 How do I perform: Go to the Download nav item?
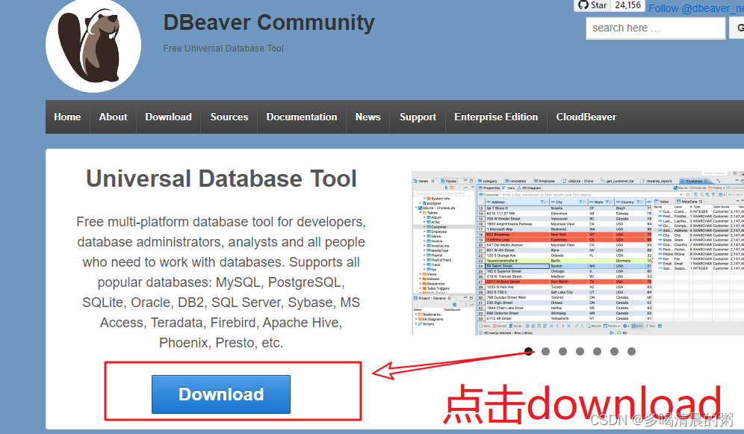pos(168,117)
